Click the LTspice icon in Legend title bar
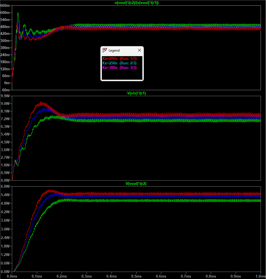266x279 pixels. (105, 50)
